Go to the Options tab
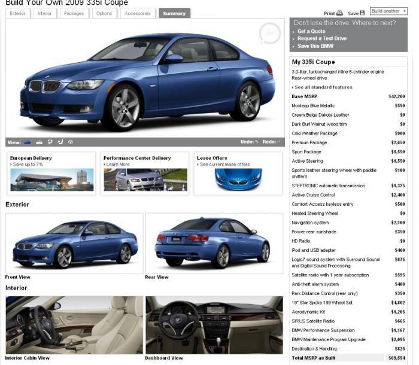The image size is (419, 365). coord(104,13)
